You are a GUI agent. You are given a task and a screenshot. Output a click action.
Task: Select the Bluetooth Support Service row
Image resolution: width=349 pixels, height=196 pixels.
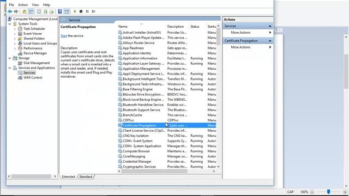pyautogui.click(x=167, y=110)
